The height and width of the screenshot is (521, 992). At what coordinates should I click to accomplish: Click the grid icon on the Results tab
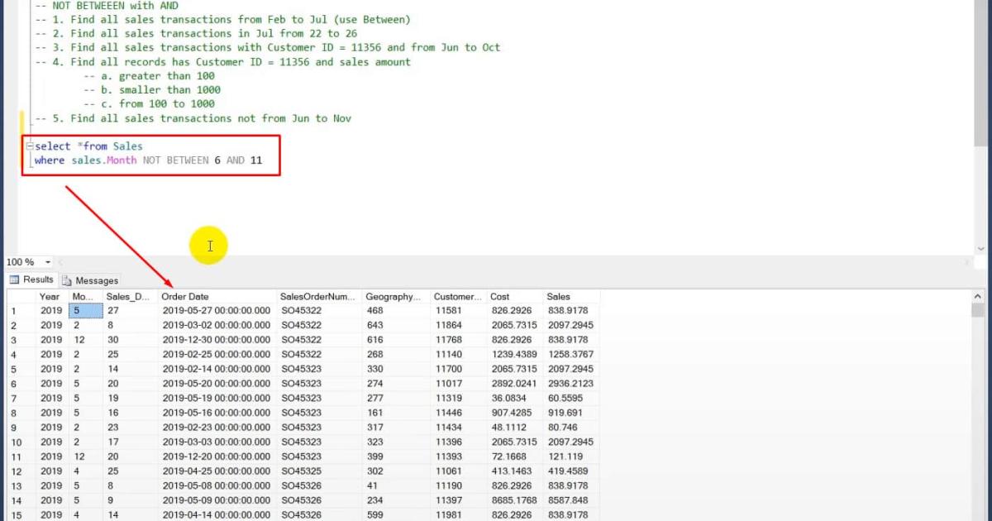point(13,280)
